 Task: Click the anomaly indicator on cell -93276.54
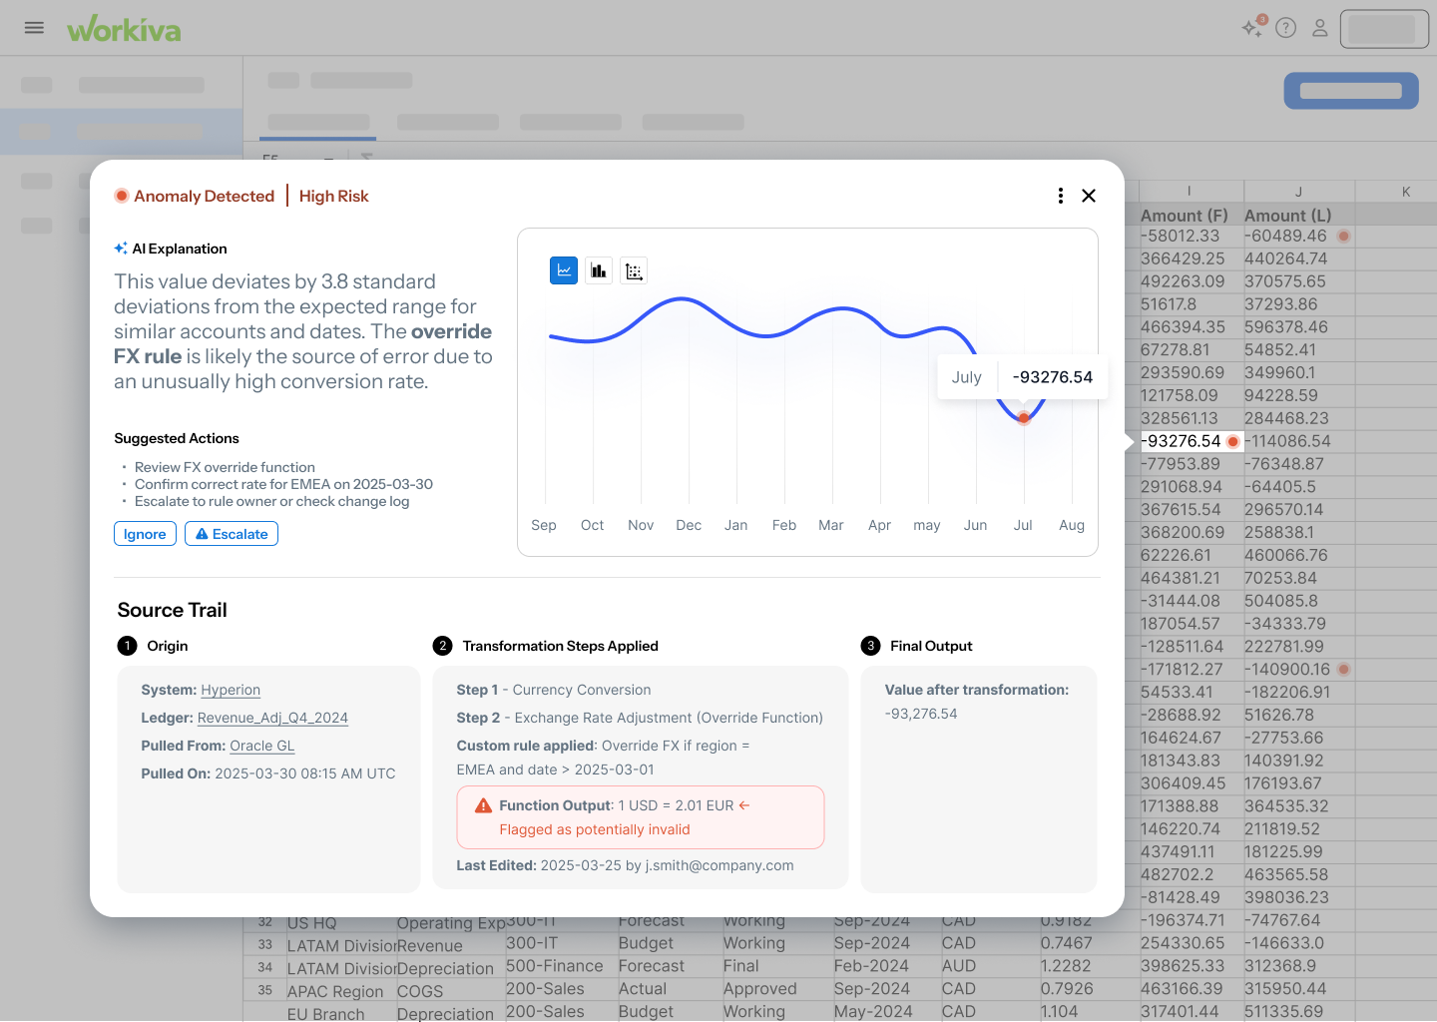pos(1233,440)
